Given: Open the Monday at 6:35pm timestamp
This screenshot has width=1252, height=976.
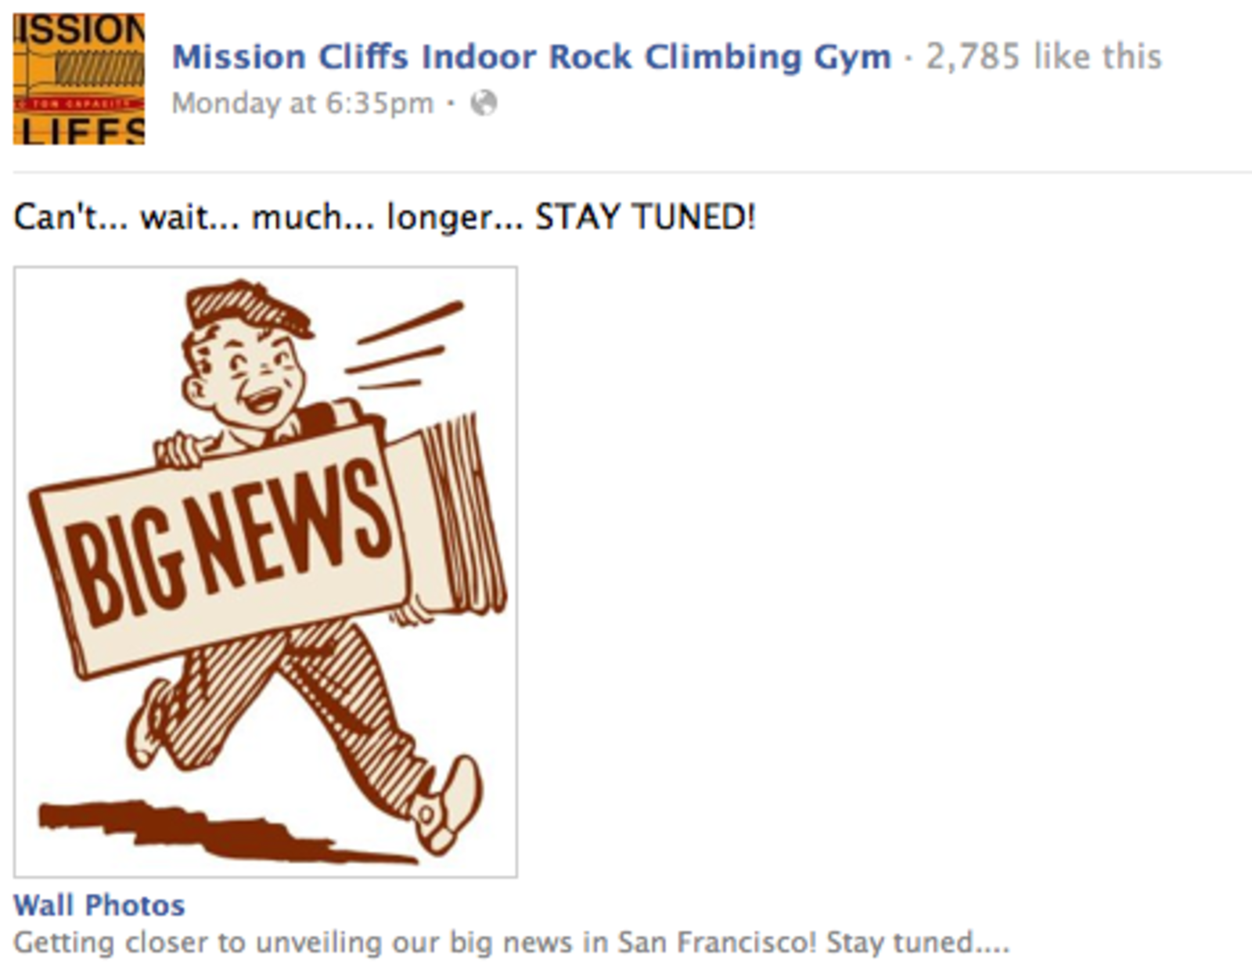Looking at the screenshot, I should pyautogui.click(x=303, y=103).
